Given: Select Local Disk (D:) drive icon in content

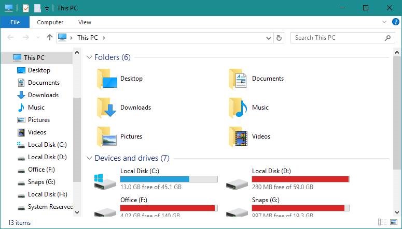Looking at the screenshot, I should tap(237, 184).
